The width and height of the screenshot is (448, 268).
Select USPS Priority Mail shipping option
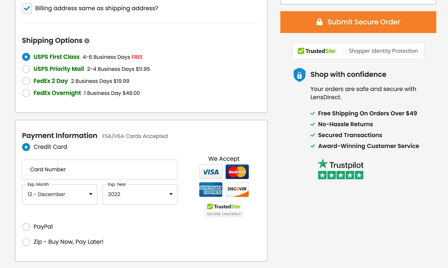coord(26,69)
